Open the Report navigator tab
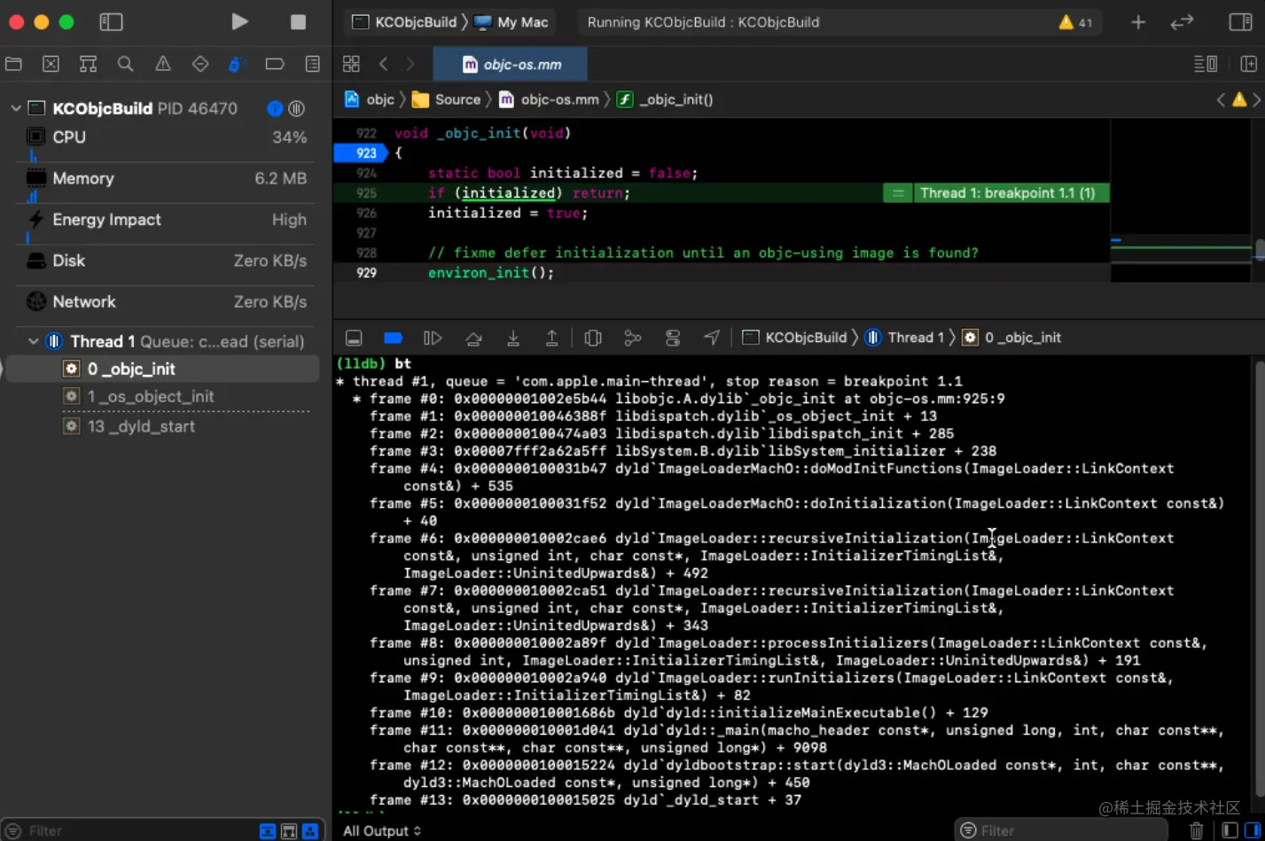This screenshot has width=1265, height=841. tap(312, 64)
